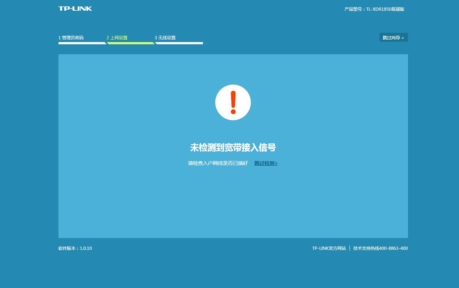Select the circular error indicator above the message

[233, 102]
